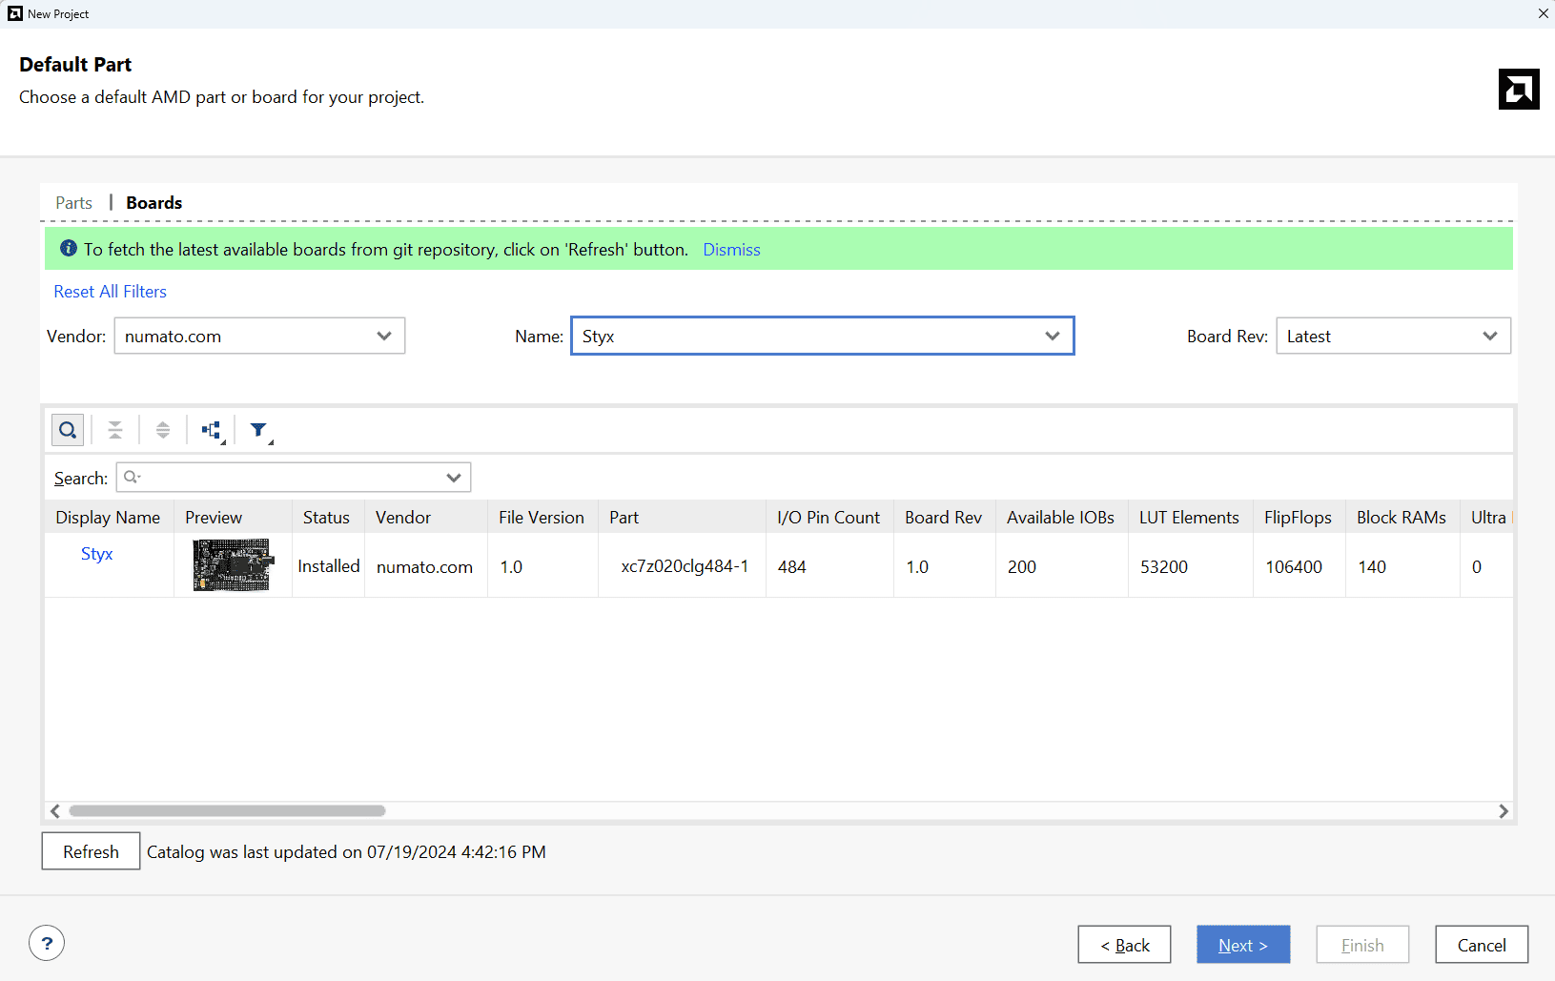Click the horizontal scrollbar thumb
Screen dimensions: 1555x981
click(x=227, y=810)
